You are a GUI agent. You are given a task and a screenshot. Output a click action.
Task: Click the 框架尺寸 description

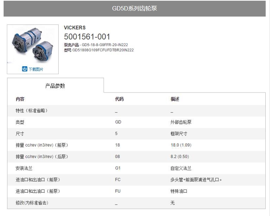(x=179, y=134)
